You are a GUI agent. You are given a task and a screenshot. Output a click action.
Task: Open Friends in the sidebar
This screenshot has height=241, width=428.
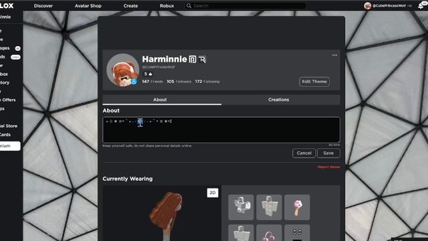[x=3, y=57]
